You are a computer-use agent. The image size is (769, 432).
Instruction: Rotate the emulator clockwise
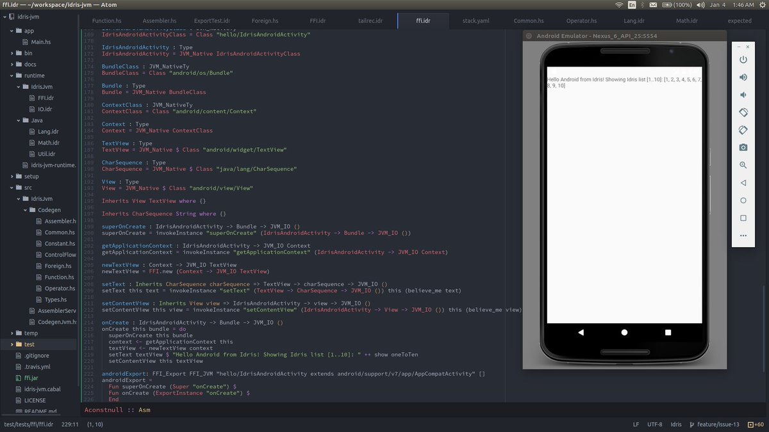[743, 130]
